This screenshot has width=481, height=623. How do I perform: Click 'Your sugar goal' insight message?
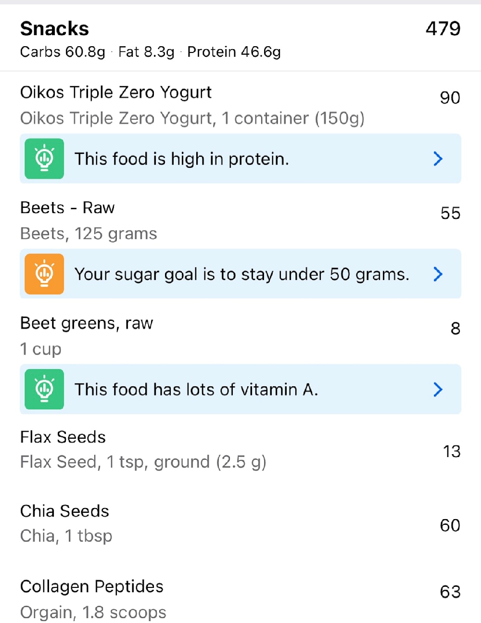242,274
